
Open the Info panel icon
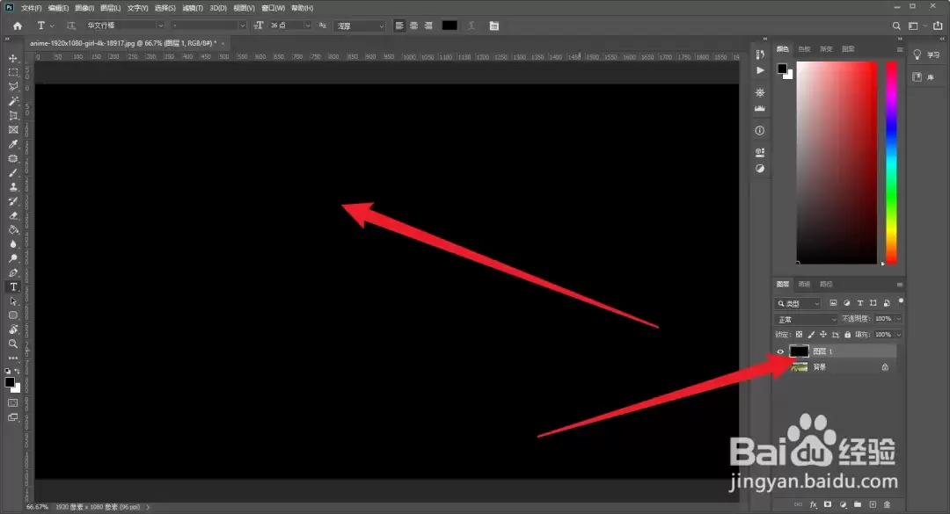pyautogui.click(x=760, y=130)
